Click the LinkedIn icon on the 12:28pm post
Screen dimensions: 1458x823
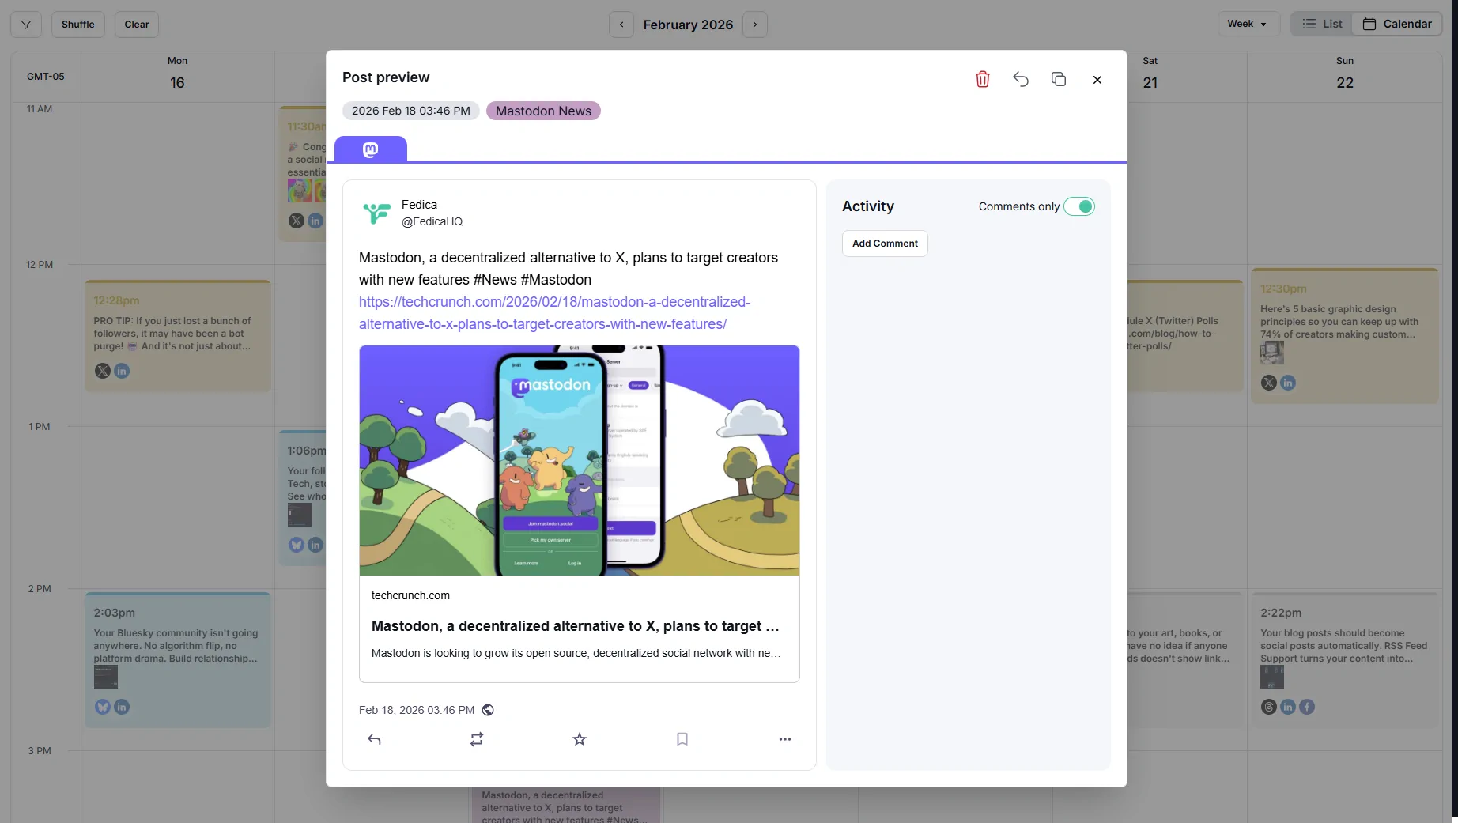[x=122, y=371]
